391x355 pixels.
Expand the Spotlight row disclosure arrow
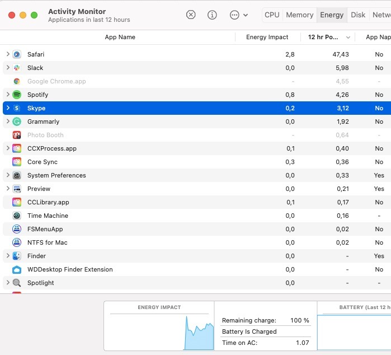pos(8,283)
